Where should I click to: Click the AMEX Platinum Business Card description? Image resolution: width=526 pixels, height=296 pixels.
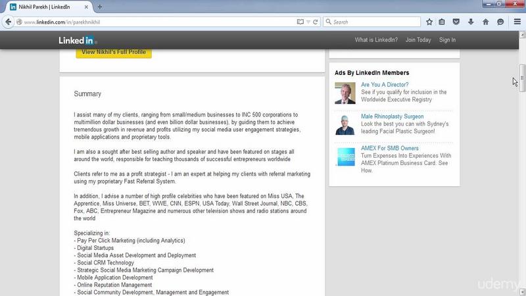[406, 163]
